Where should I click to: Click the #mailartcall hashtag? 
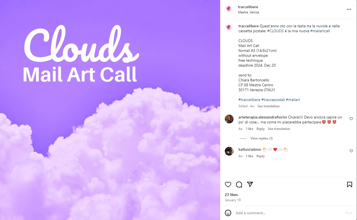(320, 31)
